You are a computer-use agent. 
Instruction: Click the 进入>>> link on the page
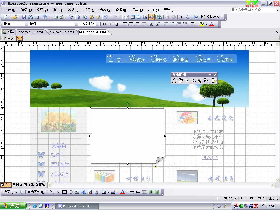click(x=210, y=157)
